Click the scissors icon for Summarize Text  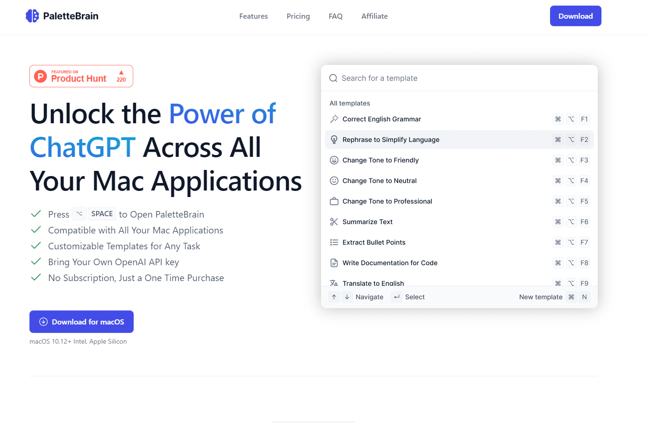pos(334,222)
